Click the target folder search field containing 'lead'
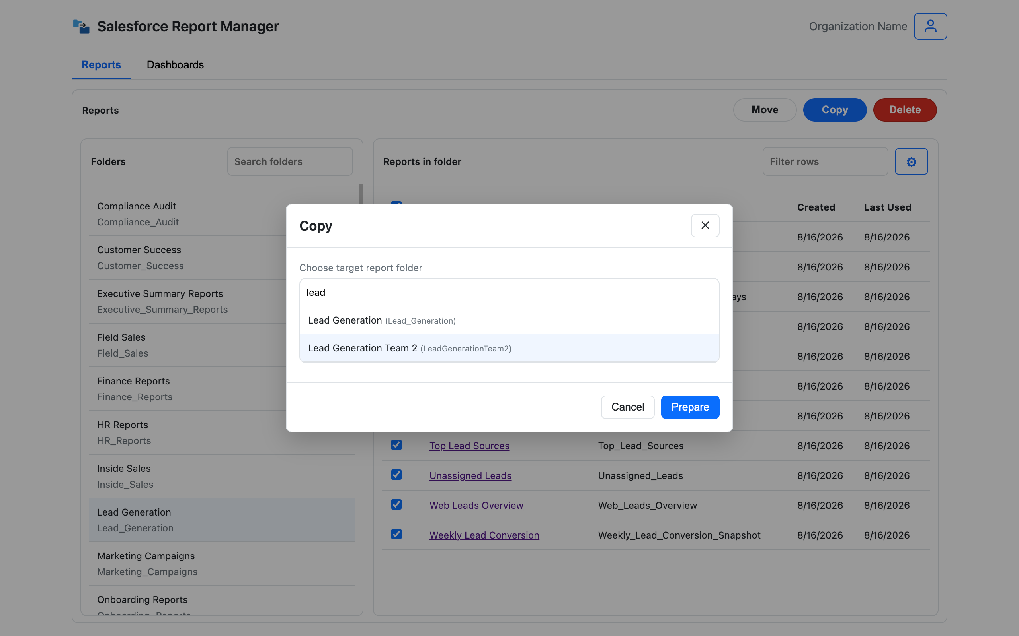This screenshot has height=636, width=1019. (x=509, y=292)
